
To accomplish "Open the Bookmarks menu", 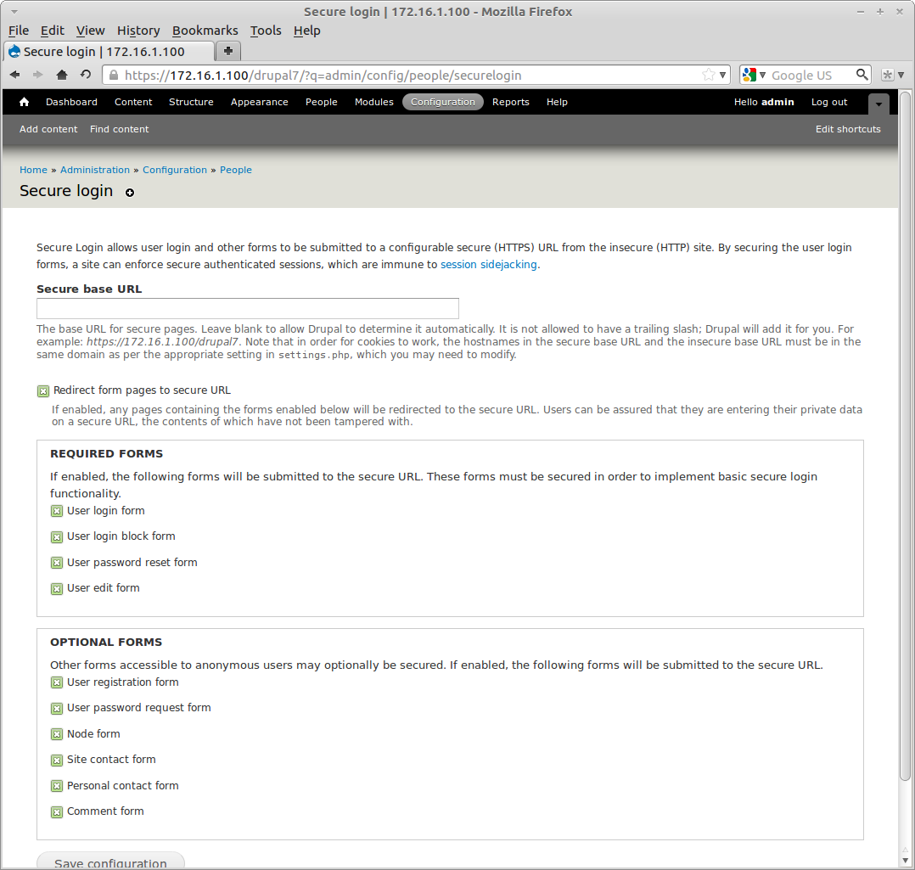I will [x=205, y=31].
